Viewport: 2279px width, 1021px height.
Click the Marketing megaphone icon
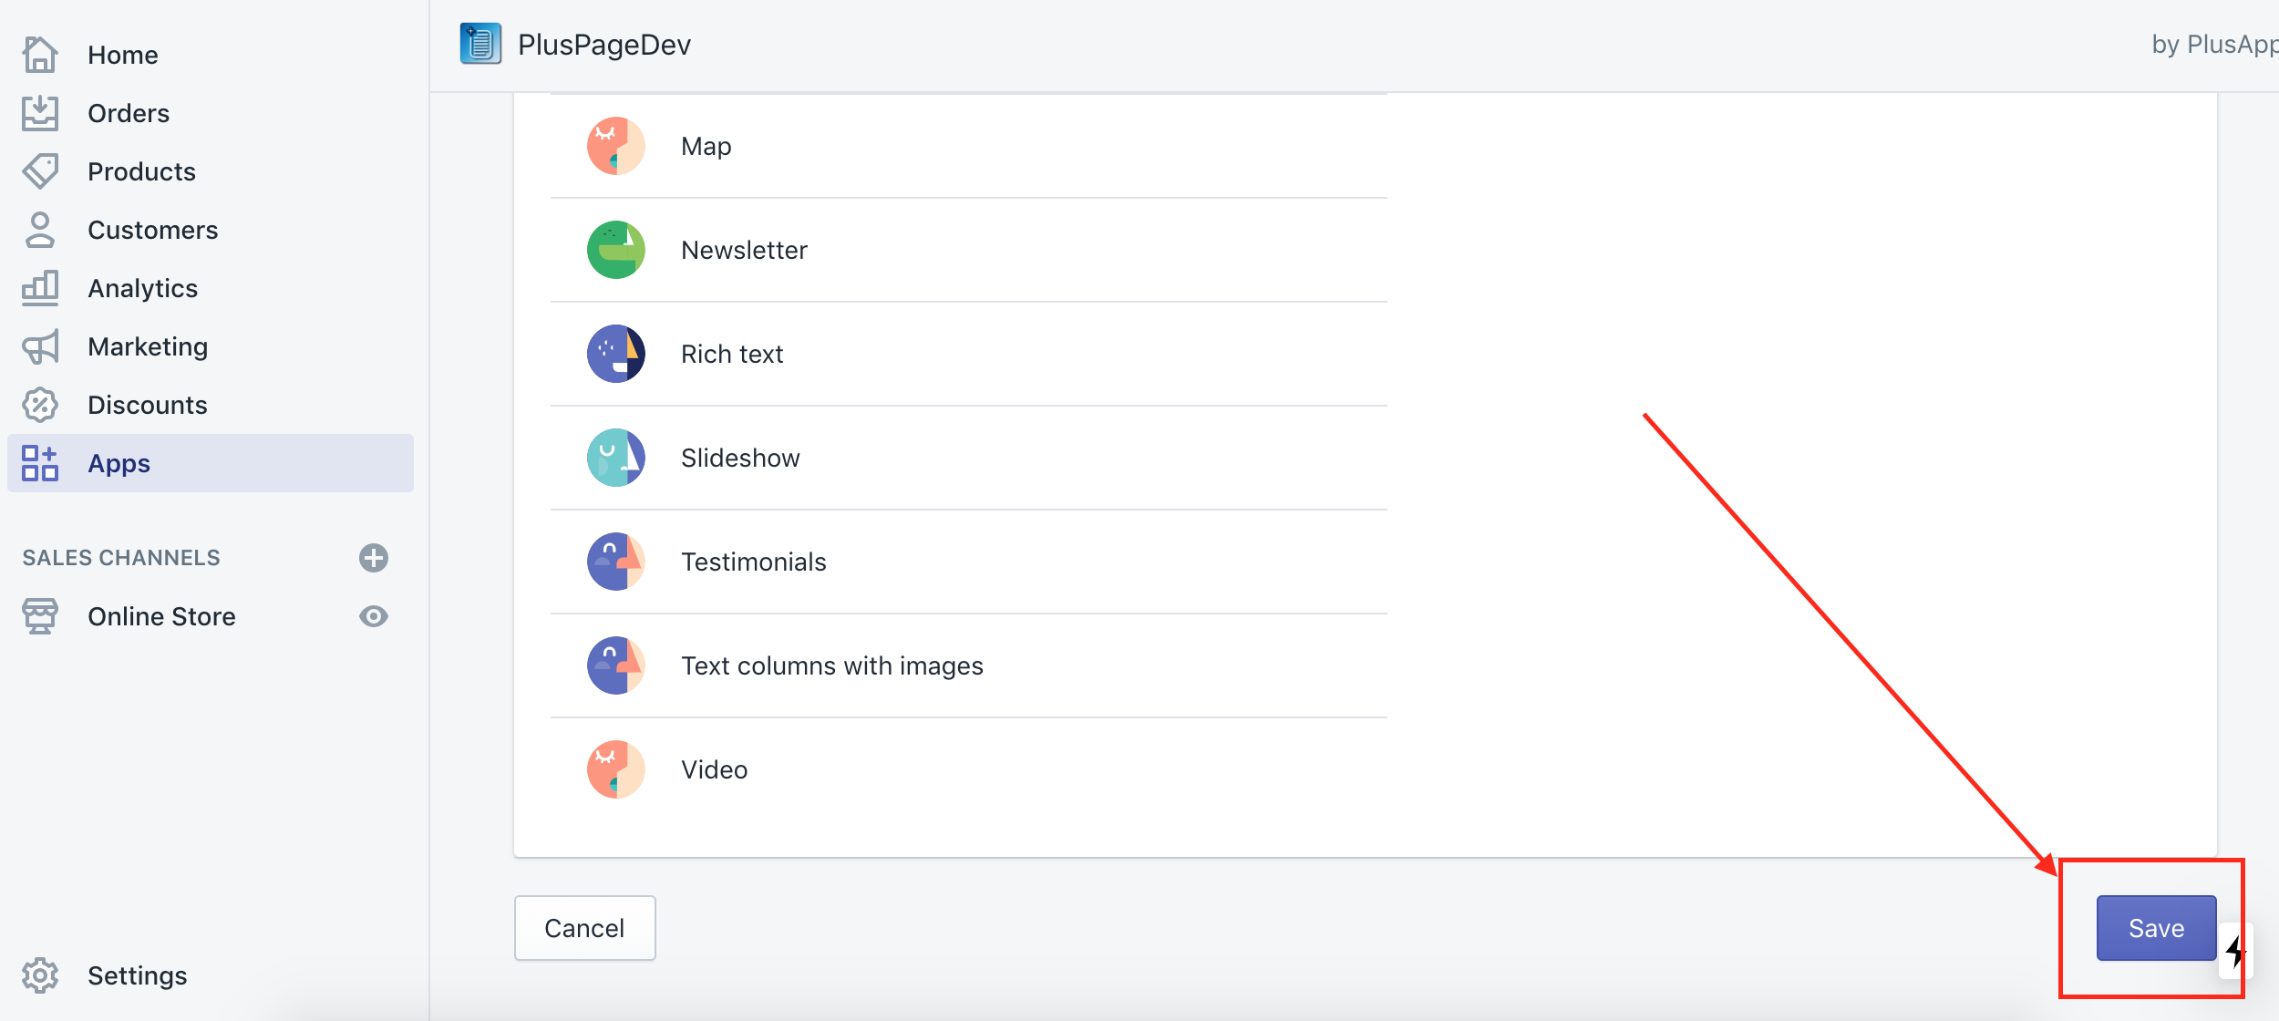coord(40,345)
